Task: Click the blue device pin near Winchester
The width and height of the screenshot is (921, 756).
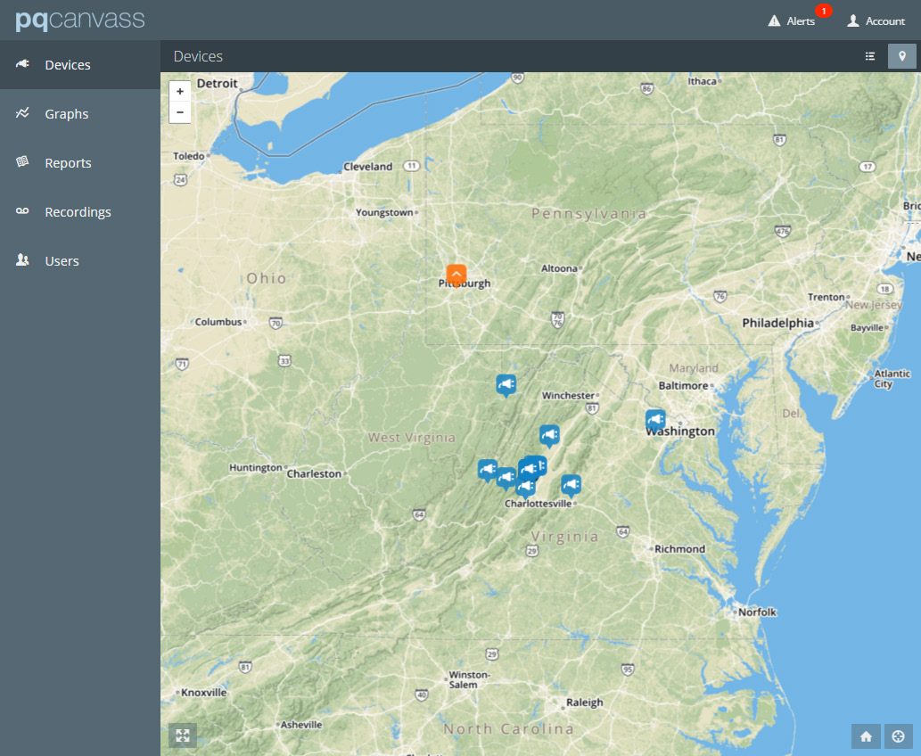Action: 506,384
